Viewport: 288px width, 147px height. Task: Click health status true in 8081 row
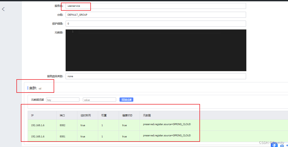coord(124,136)
